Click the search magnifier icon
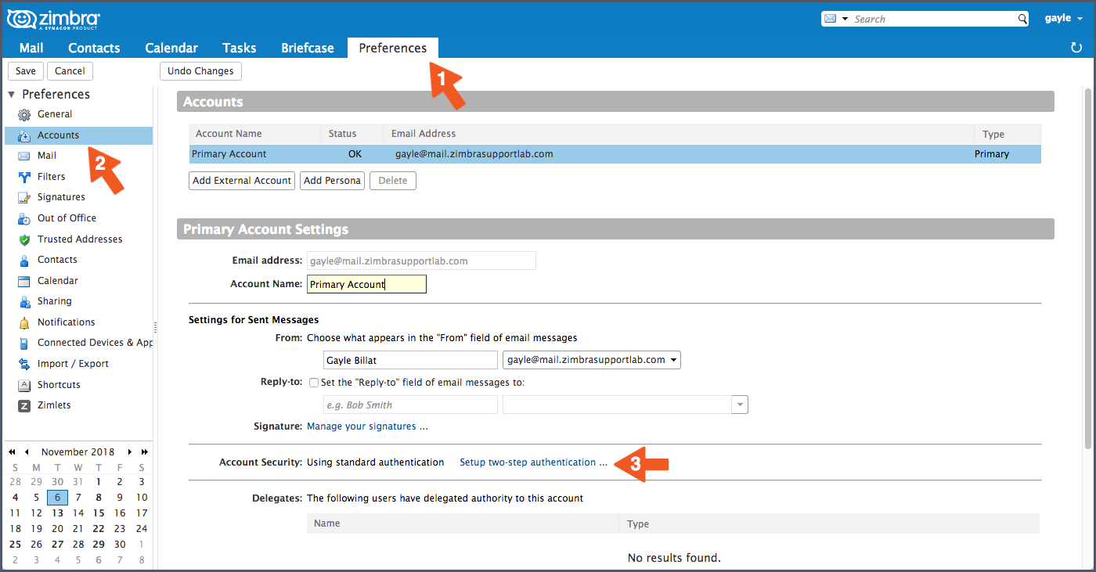Image resolution: width=1096 pixels, height=572 pixels. point(1022,19)
